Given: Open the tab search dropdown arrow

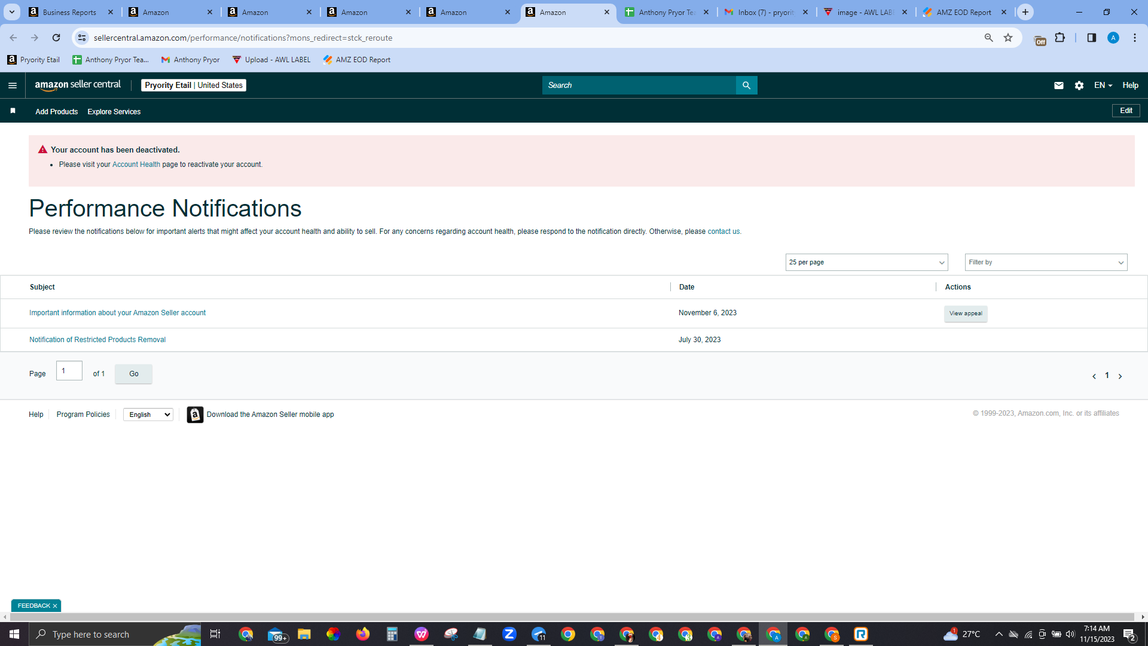Looking at the screenshot, I should (11, 12).
